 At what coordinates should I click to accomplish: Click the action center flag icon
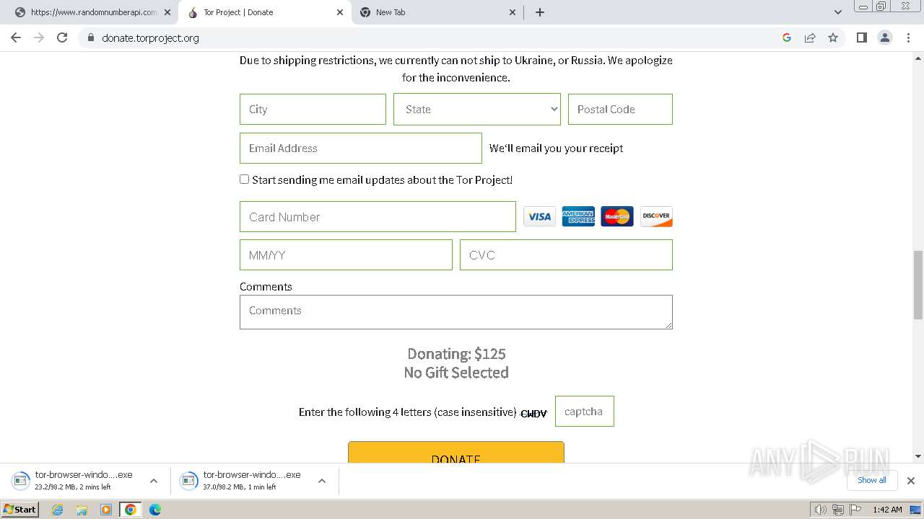(855, 510)
